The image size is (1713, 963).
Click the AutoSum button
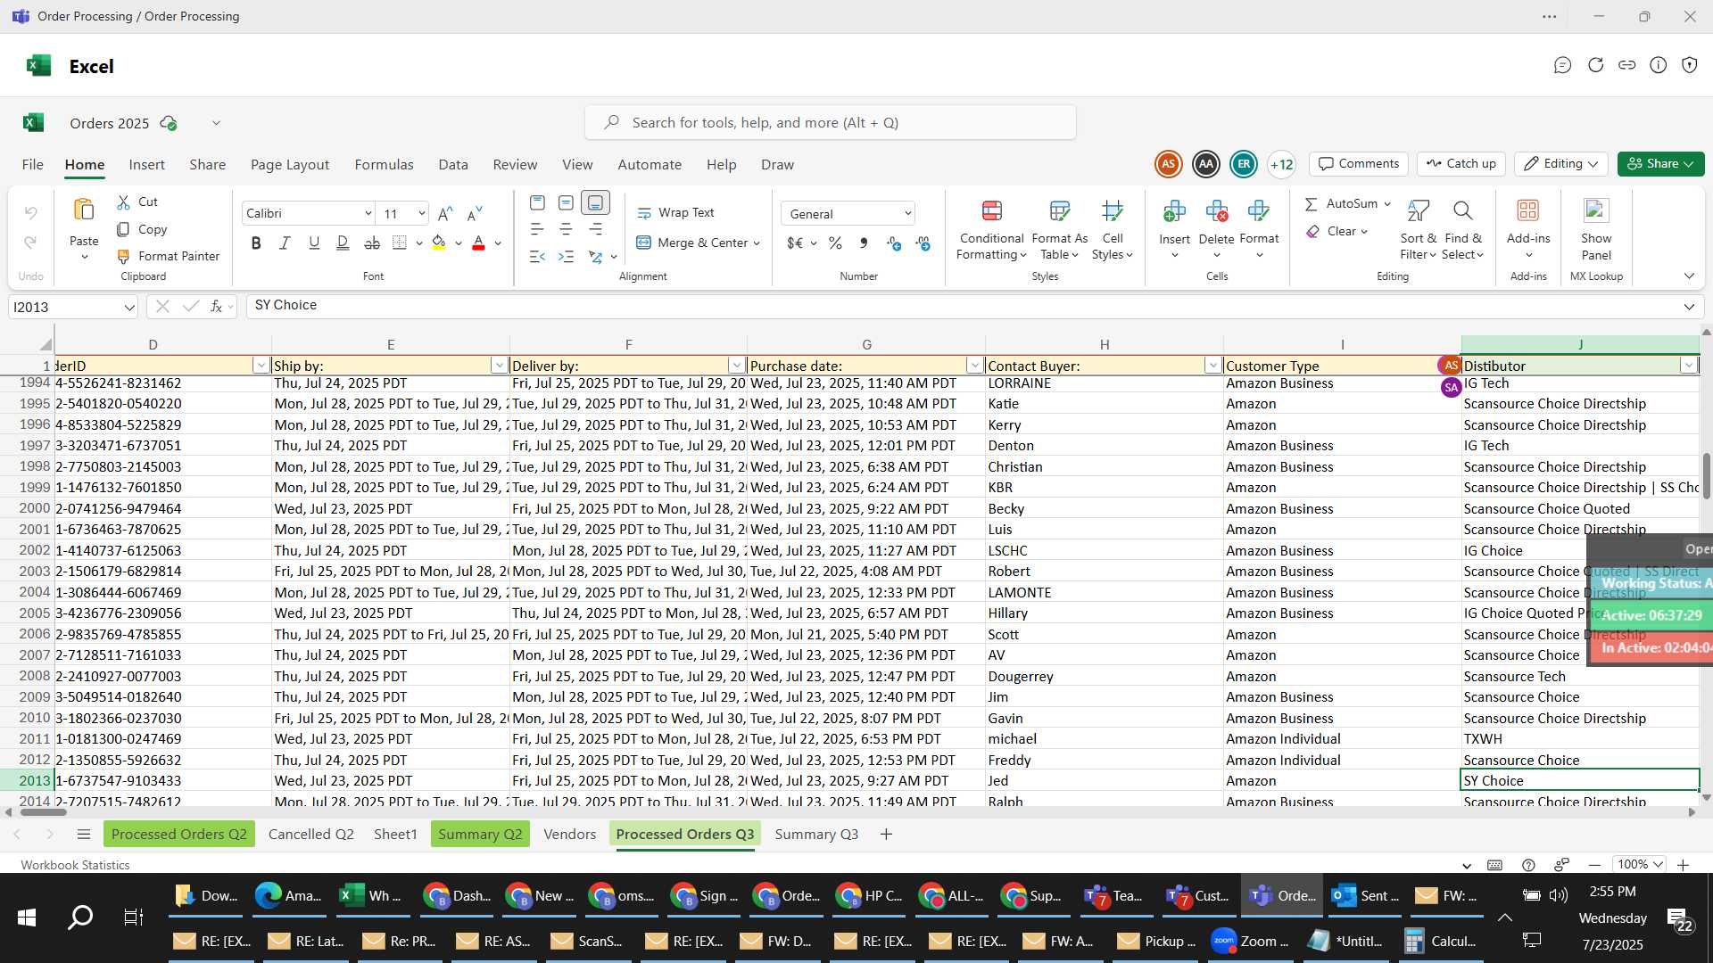tap(1341, 203)
